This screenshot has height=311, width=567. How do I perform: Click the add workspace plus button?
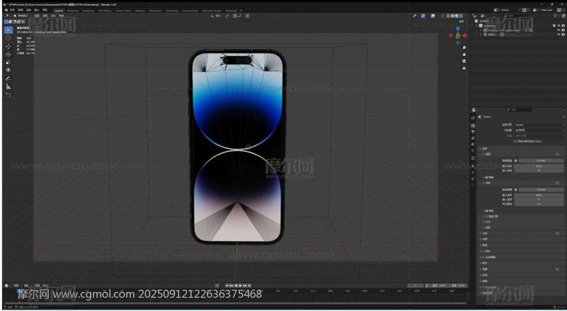click(241, 11)
